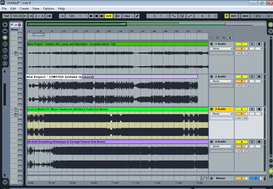
Task: Toggle the Punch-Out switch
Action: [190, 16]
